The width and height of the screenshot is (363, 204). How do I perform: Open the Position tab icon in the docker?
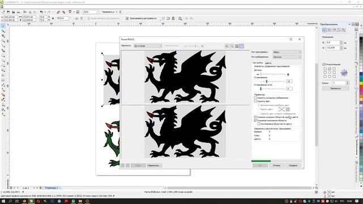(324, 30)
